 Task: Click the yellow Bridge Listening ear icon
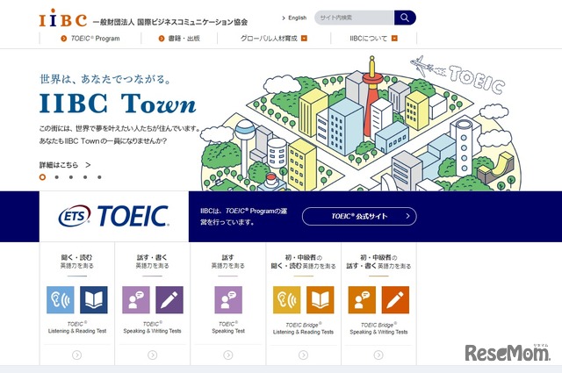287,300
